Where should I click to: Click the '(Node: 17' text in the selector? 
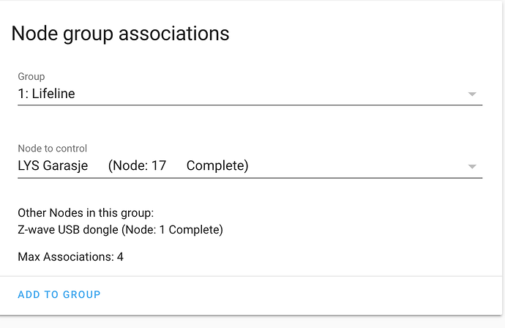coord(137,165)
